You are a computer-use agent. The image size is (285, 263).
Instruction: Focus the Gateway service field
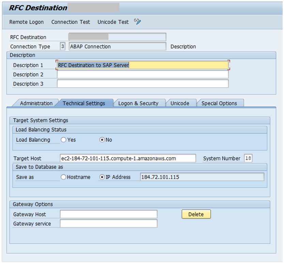tap(108, 223)
